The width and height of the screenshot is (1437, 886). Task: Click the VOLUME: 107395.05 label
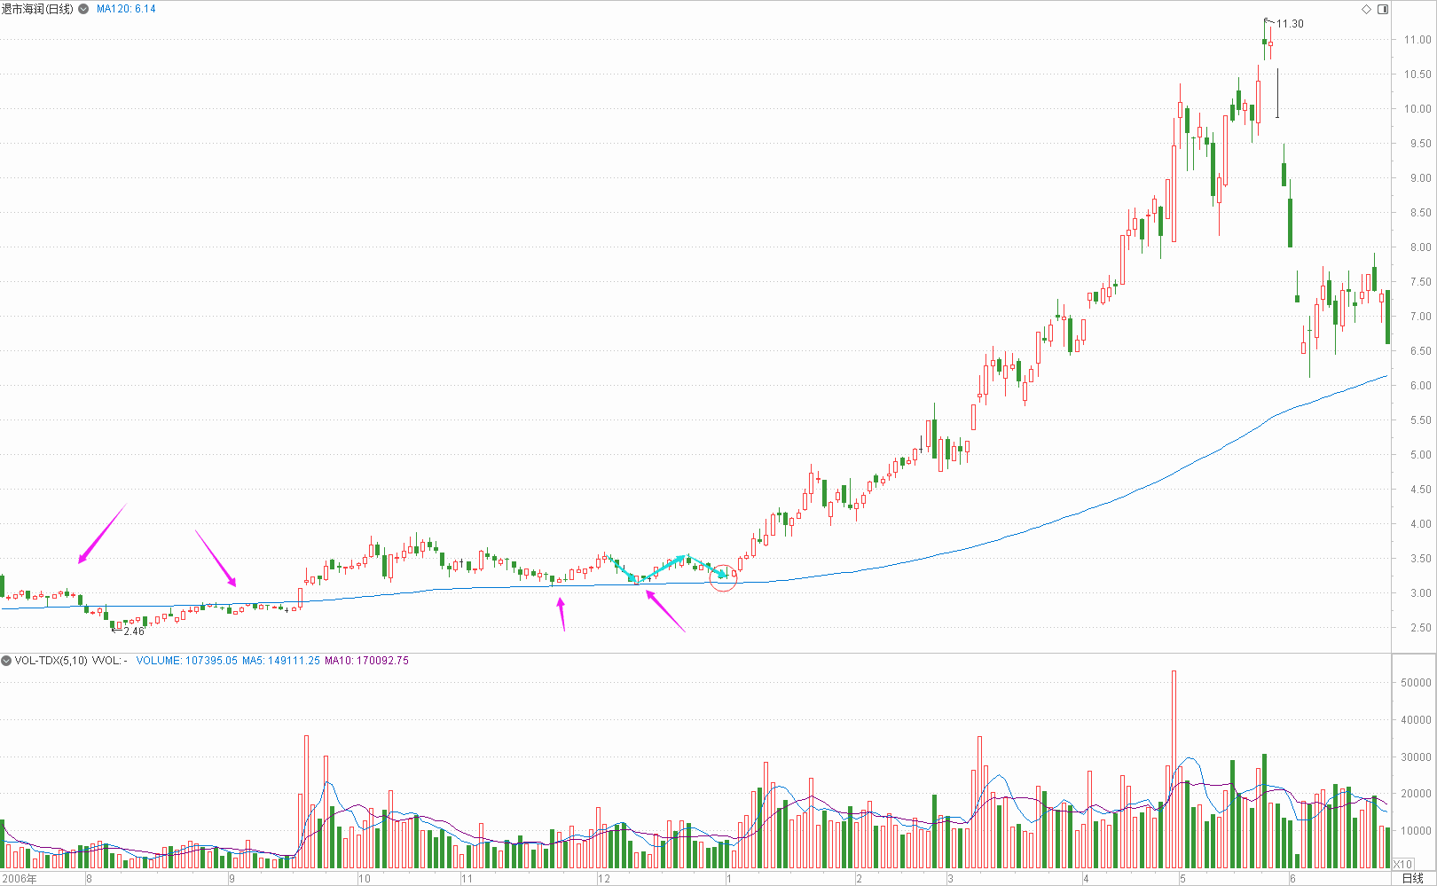coord(186,661)
